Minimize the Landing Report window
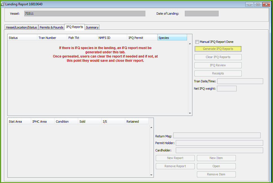The image size is (273, 183). pyautogui.click(x=249, y=4)
